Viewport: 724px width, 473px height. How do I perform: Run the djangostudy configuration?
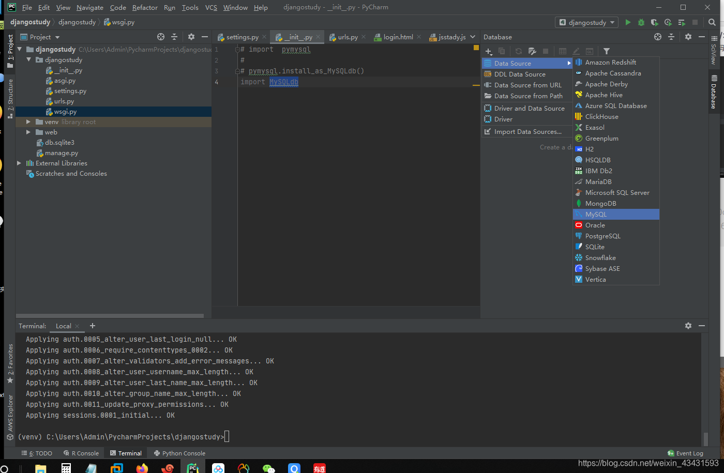click(x=628, y=22)
